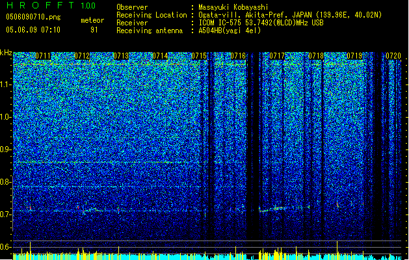The height and width of the screenshot is (260, 409).
Task: Select the Ogata-vill. Akita-Pref. JAPAN location text
Action: 290,15
